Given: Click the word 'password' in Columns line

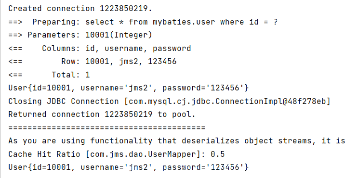Looking at the screenshot, I should pyautogui.click(x=172, y=49).
